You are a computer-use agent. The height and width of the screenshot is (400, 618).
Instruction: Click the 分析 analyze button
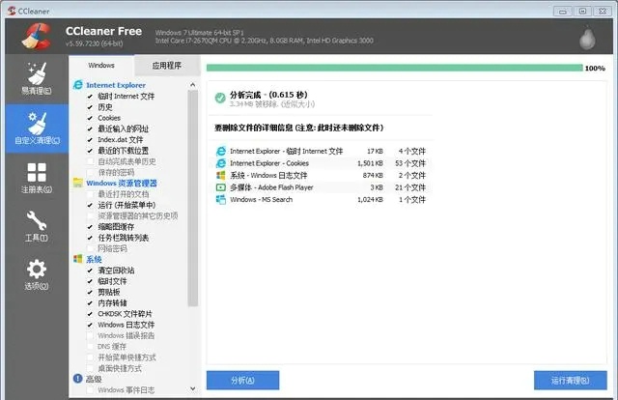[242, 381]
